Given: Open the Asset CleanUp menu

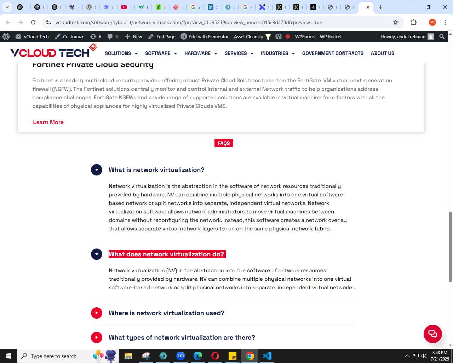Looking at the screenshot, I should [x=252, y=37].
